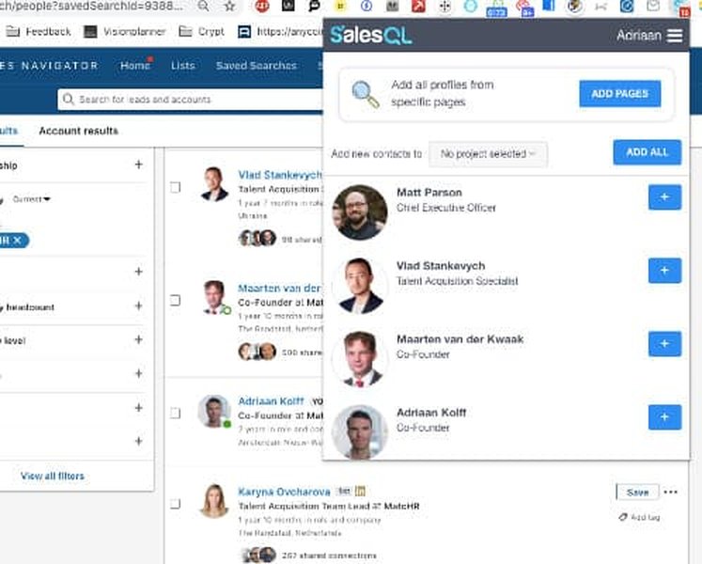
Task: Click Vlad Stankevych photo in SalesQL panel
Action: [x=360, y=286]
